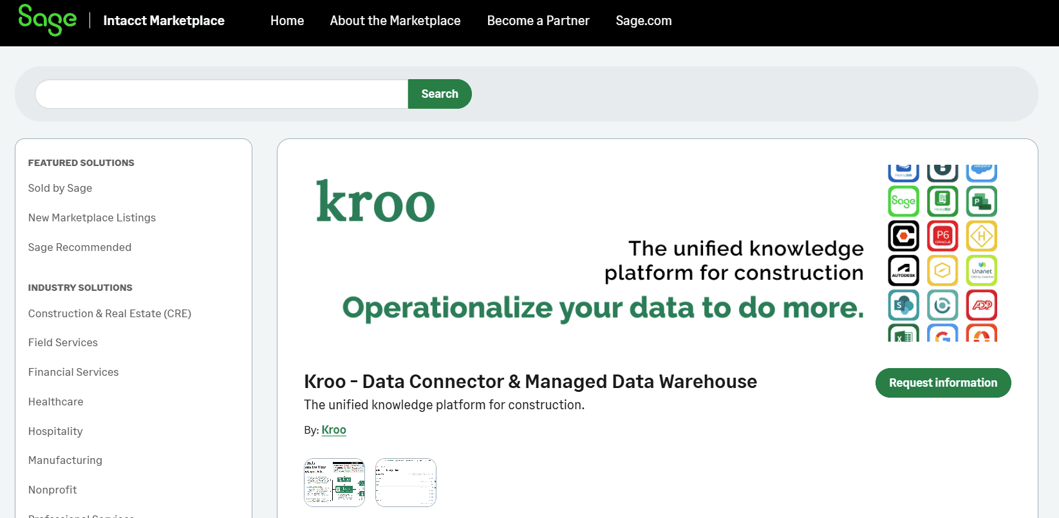Click 'The unified knowledge platform for construction.' subtitle
The width and height of the screenshot is (1059, 518).
click(x=444, y=405)
